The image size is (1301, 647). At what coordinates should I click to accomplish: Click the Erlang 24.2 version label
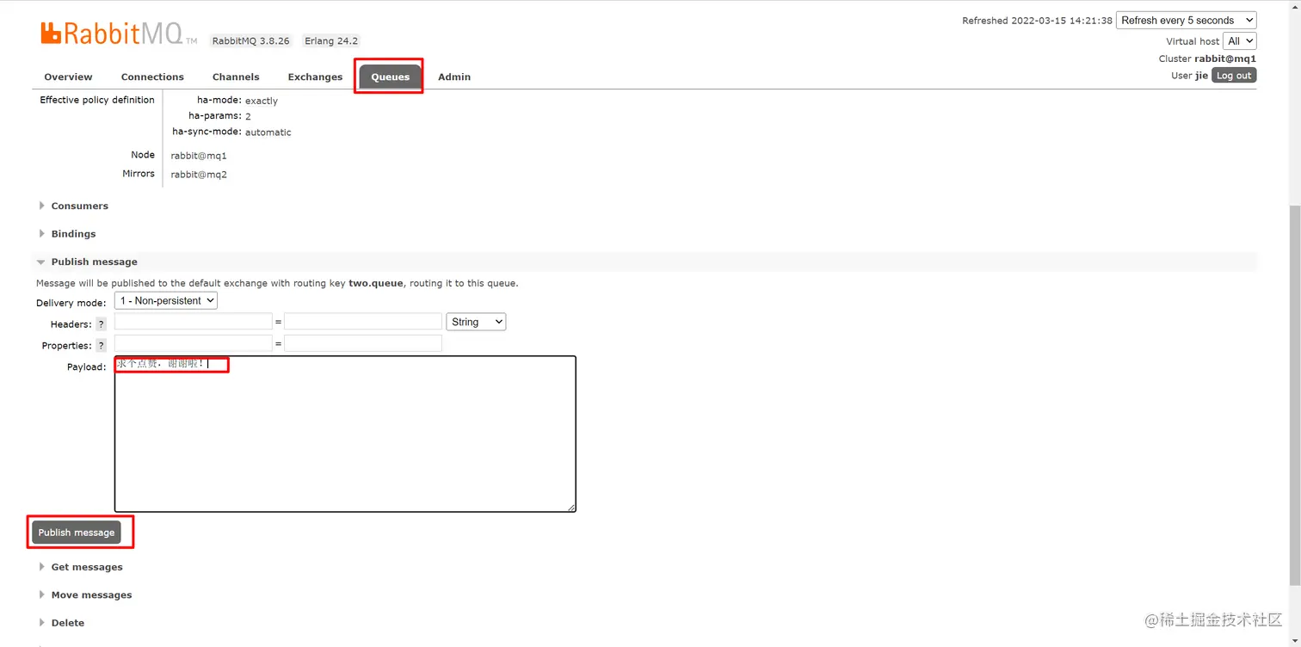[x=330, y=40]
